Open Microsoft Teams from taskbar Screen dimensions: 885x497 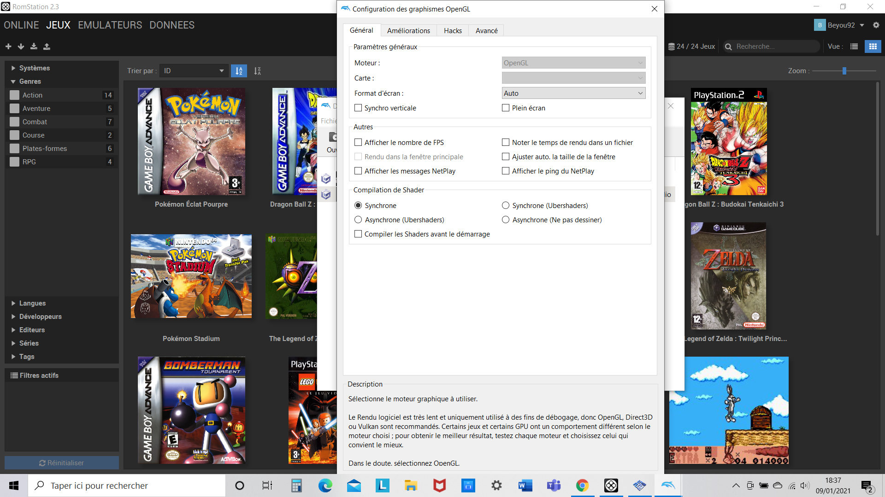[x=554, y=485]
